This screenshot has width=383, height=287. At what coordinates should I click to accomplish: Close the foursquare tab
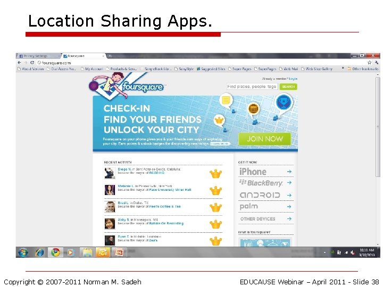103,56
